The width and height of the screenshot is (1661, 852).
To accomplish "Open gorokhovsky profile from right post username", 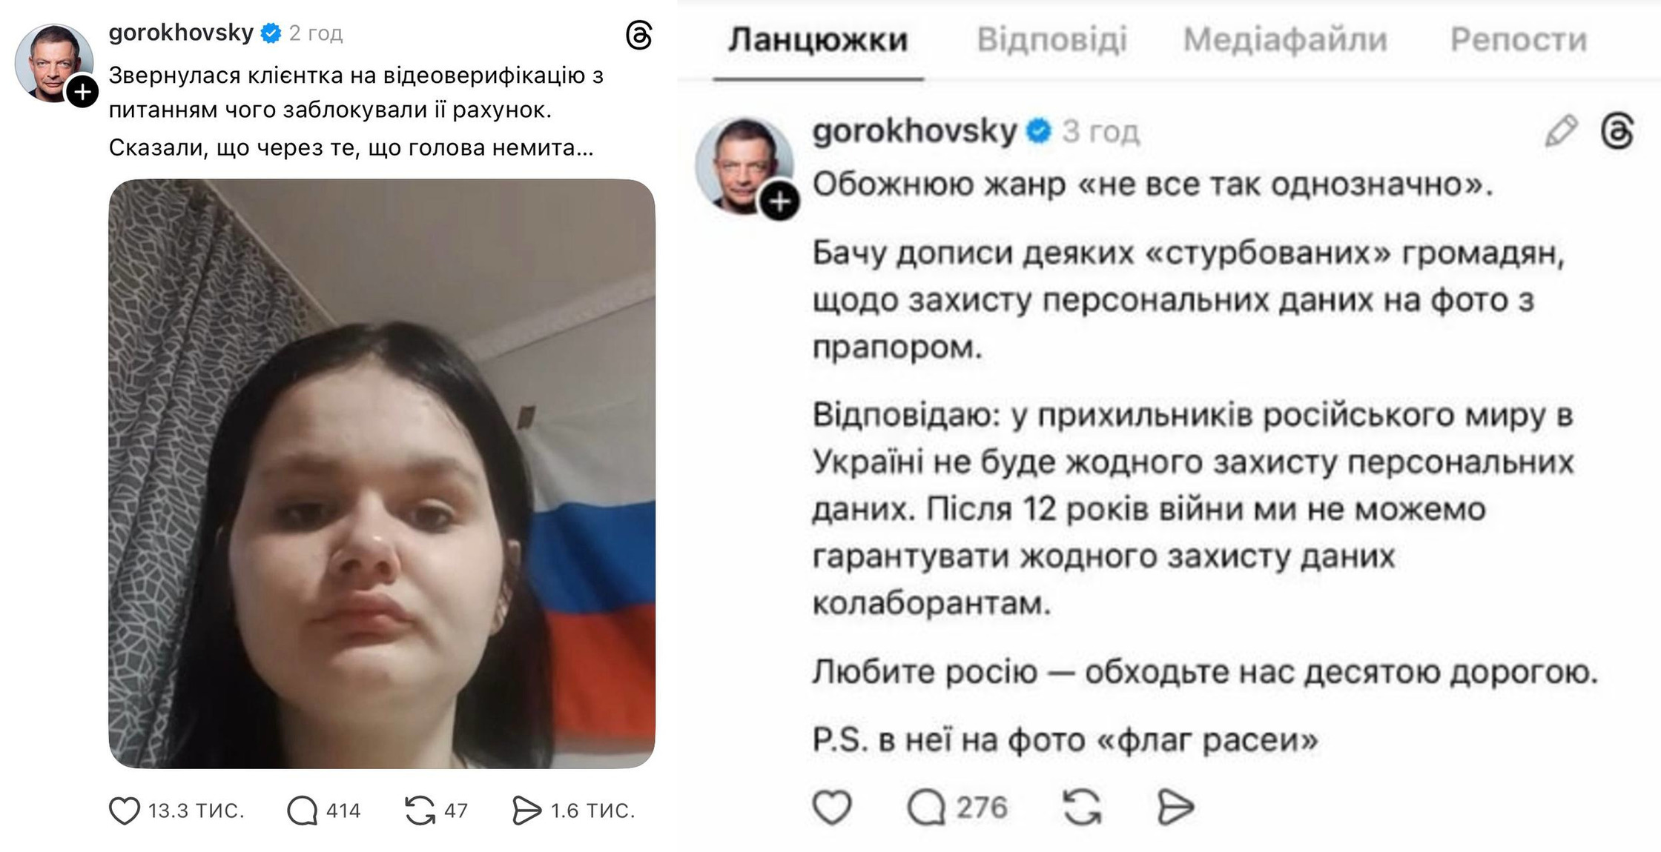I will (x=914, y=132).
